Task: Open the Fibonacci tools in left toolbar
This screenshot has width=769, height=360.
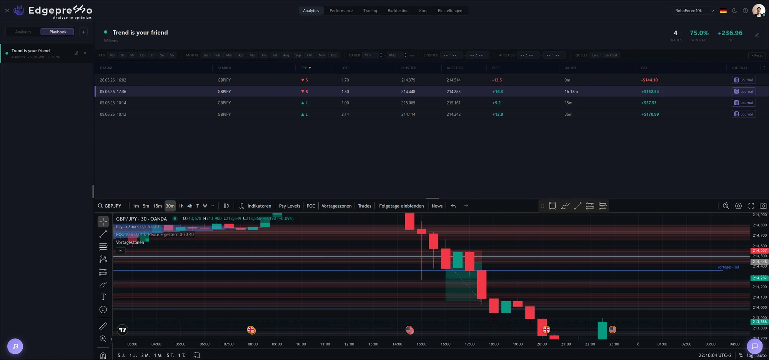Action: click(x=103, y=247)
